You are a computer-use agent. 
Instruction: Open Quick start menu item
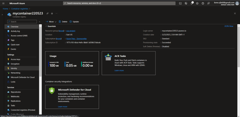pyautogui.click(x=22, y=45)
